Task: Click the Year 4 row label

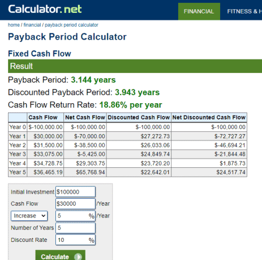Action: click(x=17, y=163)
